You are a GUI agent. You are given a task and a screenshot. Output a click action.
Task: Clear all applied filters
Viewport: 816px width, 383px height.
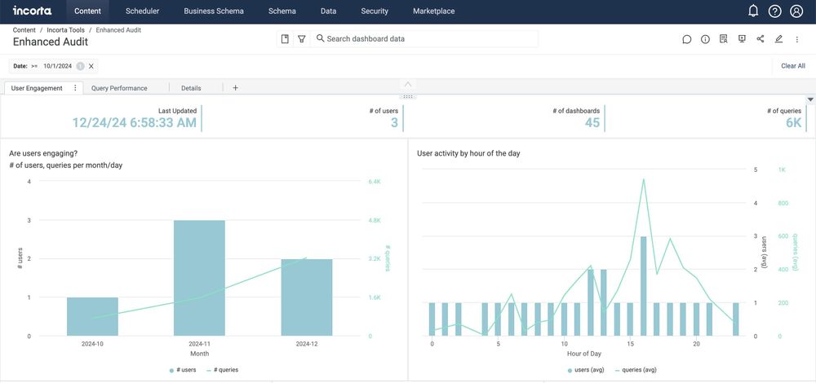pos(793,66)
